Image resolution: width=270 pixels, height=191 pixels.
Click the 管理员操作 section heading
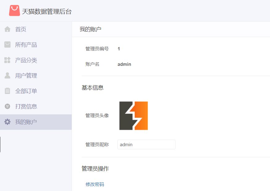(95, 169)
